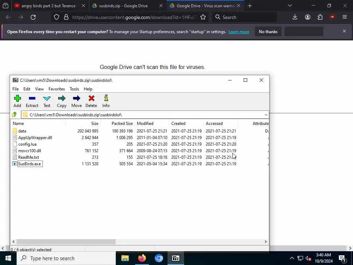Image resolution: width=353 pixels, height=265 pixels.
Task: Open the File menu in 7-Zip
Action: coord(16,89)
